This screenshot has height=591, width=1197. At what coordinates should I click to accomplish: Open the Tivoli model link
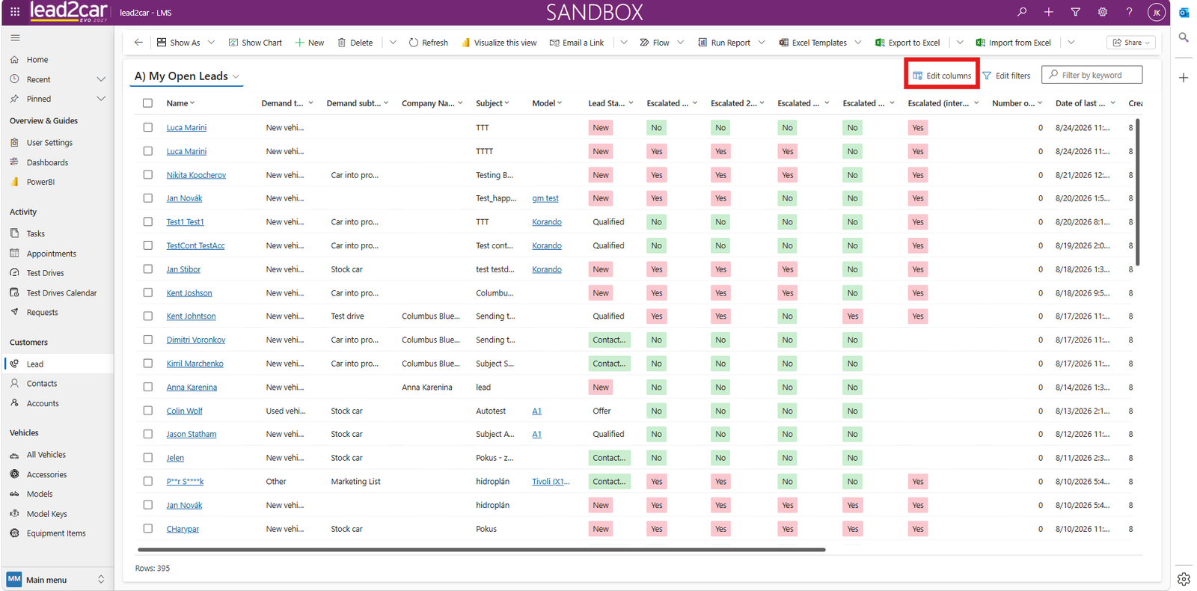click(x=551, y=481)
